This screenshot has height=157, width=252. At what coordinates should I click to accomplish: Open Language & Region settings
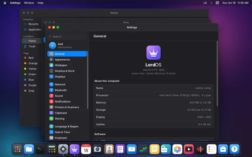coord(67,126)
